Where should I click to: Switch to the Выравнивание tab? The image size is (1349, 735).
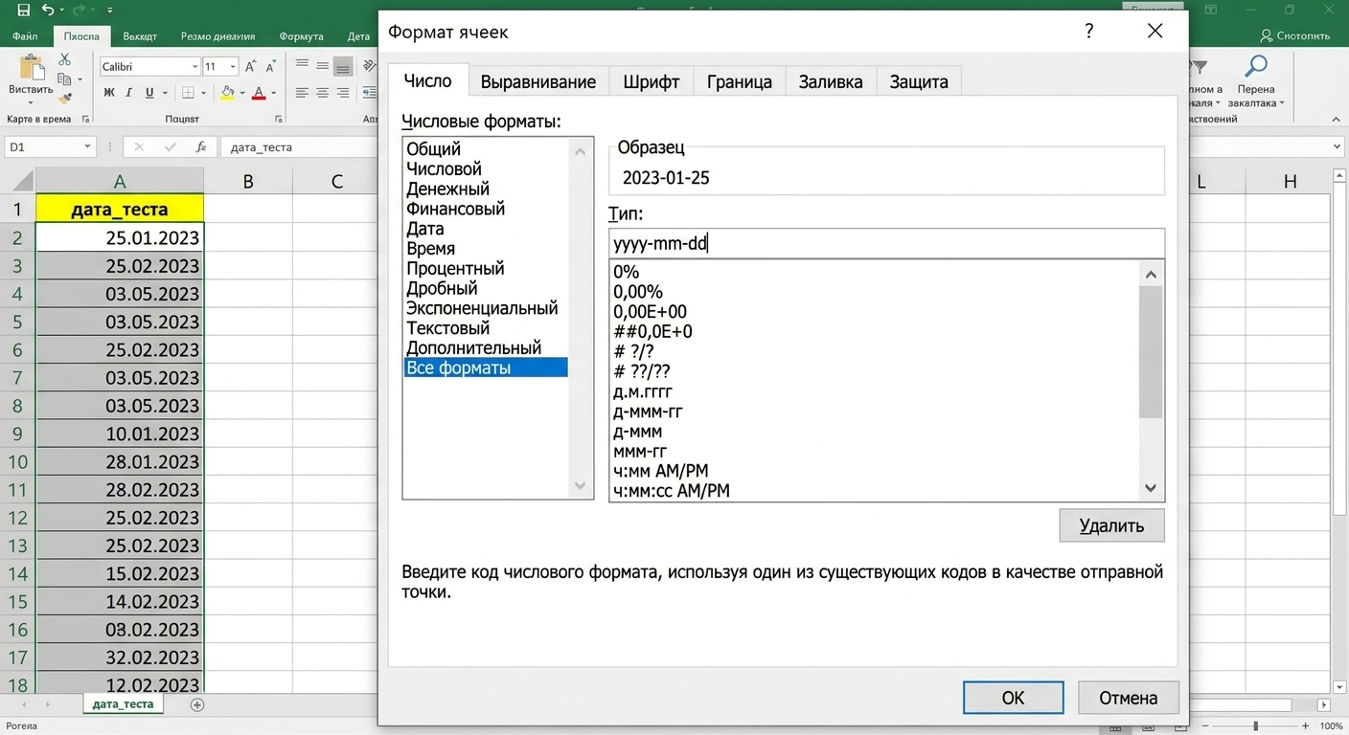(x=538, y=81)
